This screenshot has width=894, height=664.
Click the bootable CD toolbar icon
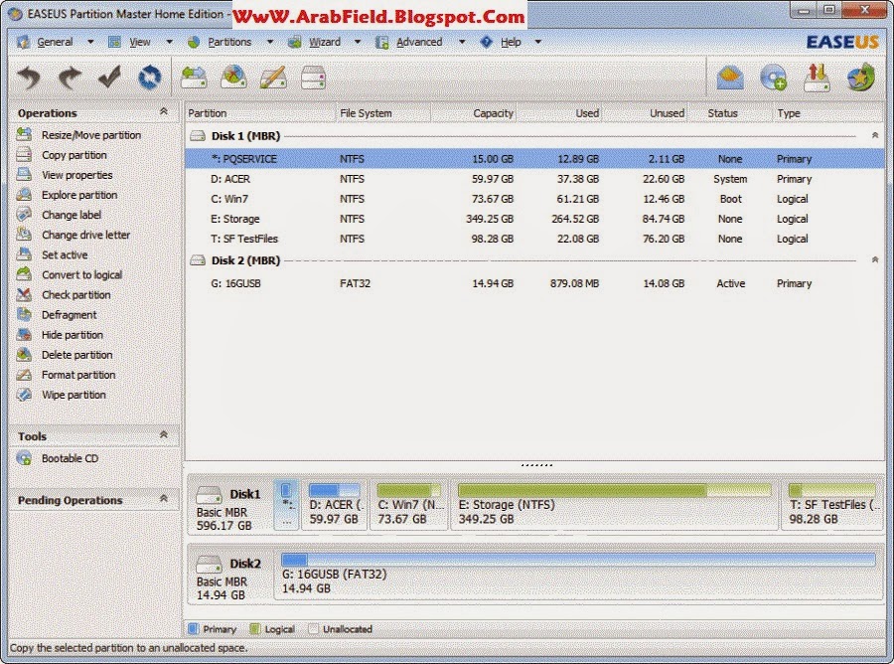point(773,78)
